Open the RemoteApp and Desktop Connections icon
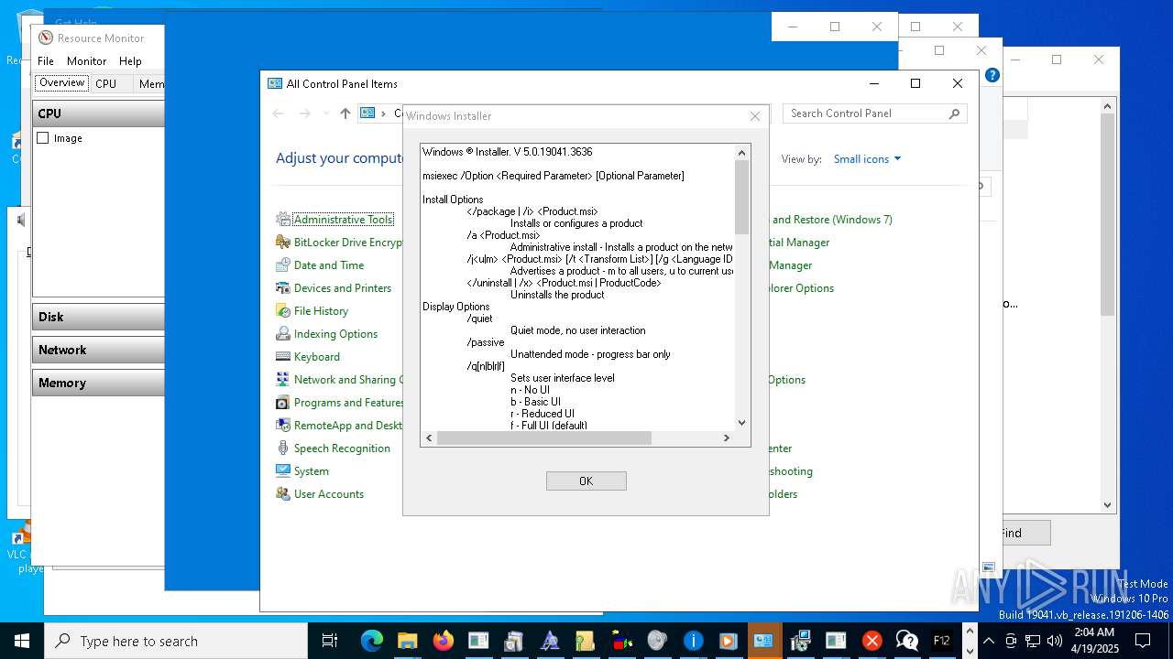 283,426
